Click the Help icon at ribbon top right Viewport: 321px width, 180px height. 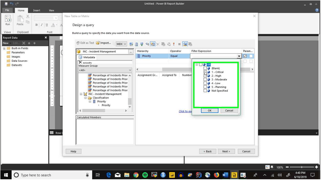[x=317, y=10]
